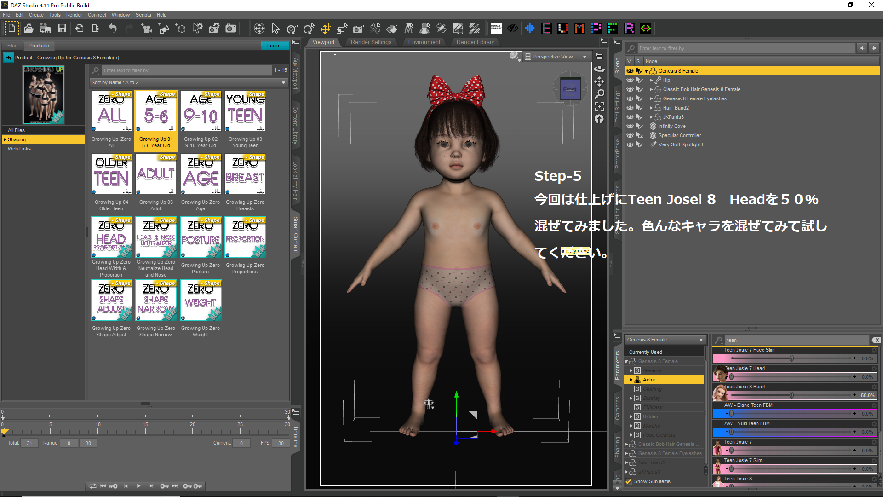Click the reset view control below frame icon
The height and width of the screenshot is (497, 883).
click(599, 119)
